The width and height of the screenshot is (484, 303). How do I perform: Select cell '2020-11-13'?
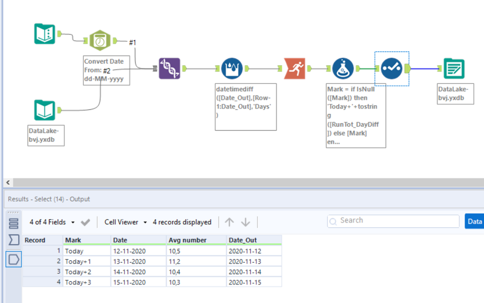click(x=254, y=262)
